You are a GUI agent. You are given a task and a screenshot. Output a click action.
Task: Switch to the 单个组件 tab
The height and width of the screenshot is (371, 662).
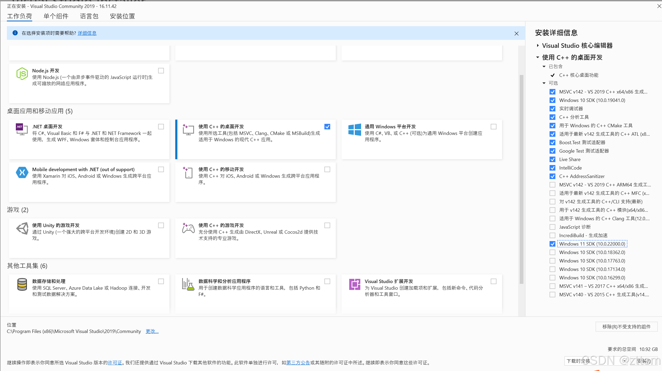56,16
